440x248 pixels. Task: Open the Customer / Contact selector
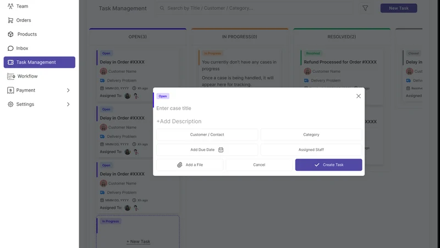pos(207,134)
